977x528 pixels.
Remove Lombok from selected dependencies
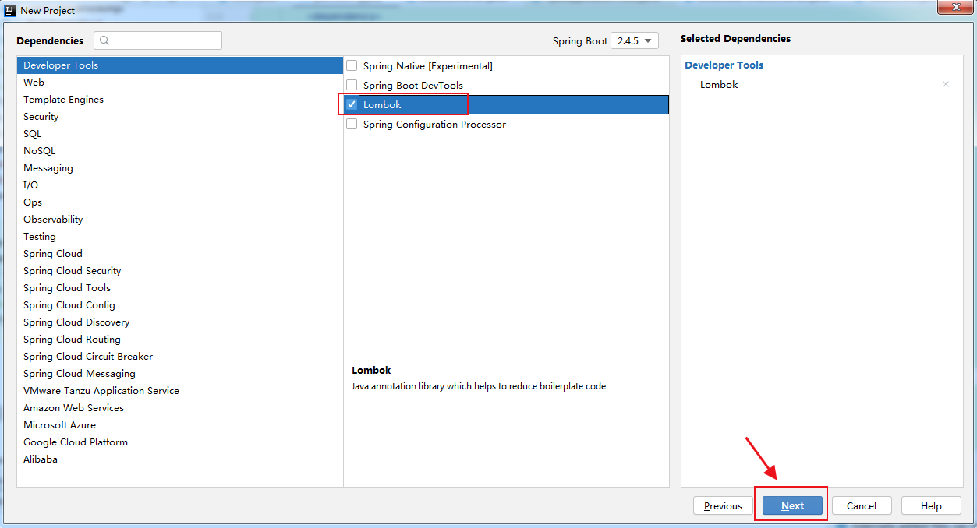[946, 84]
